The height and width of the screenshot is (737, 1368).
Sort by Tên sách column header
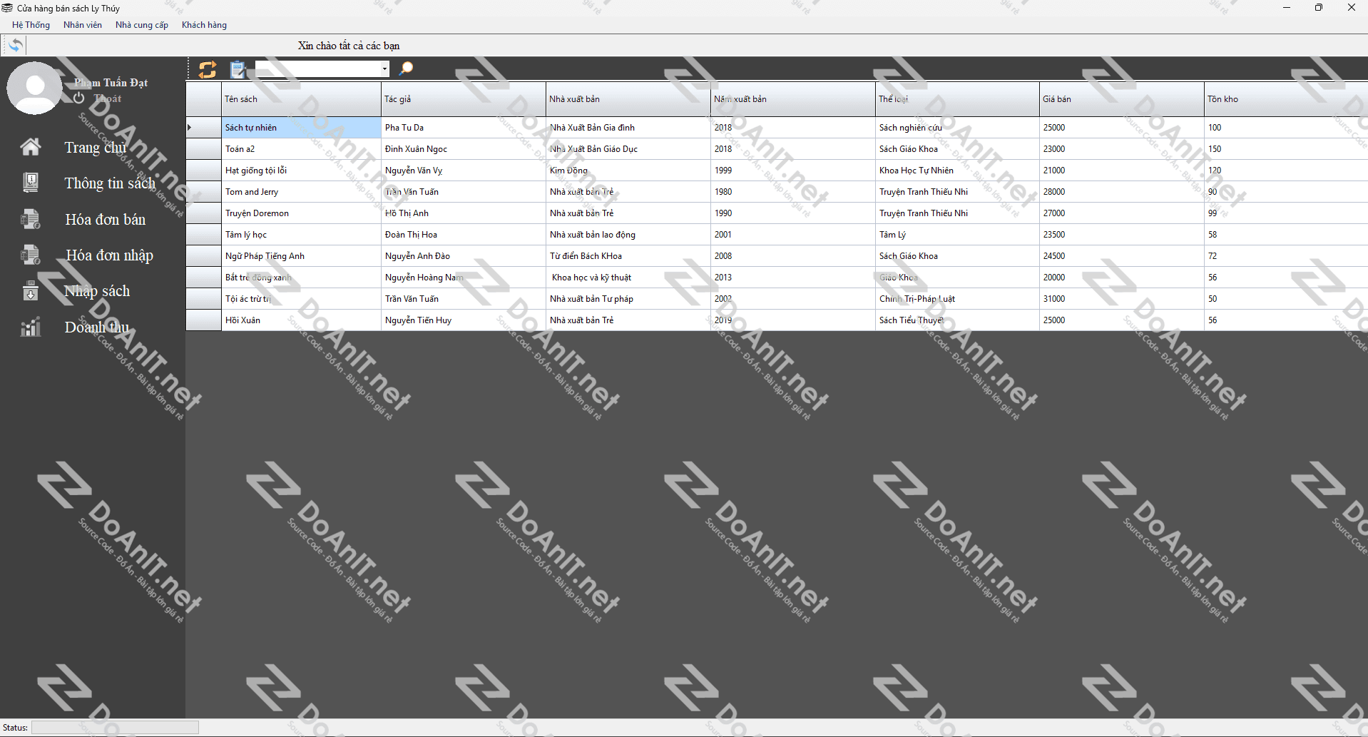coord(301,99)
